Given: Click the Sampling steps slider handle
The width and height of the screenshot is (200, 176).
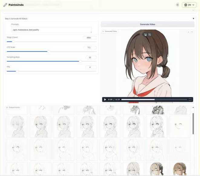Looking at the screenshot, I should pyautogui.click(x=80, y=61).
